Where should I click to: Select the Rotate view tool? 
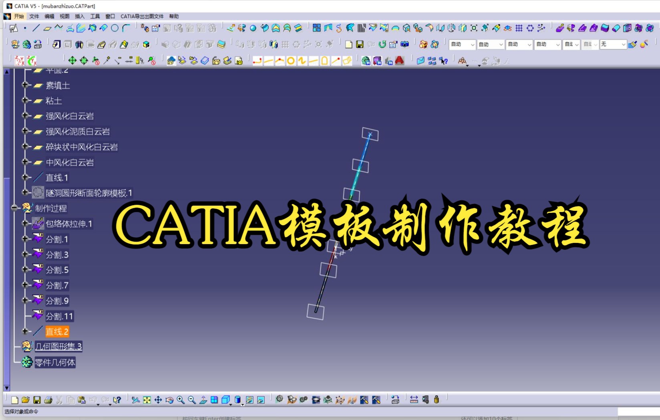[170, 400]
